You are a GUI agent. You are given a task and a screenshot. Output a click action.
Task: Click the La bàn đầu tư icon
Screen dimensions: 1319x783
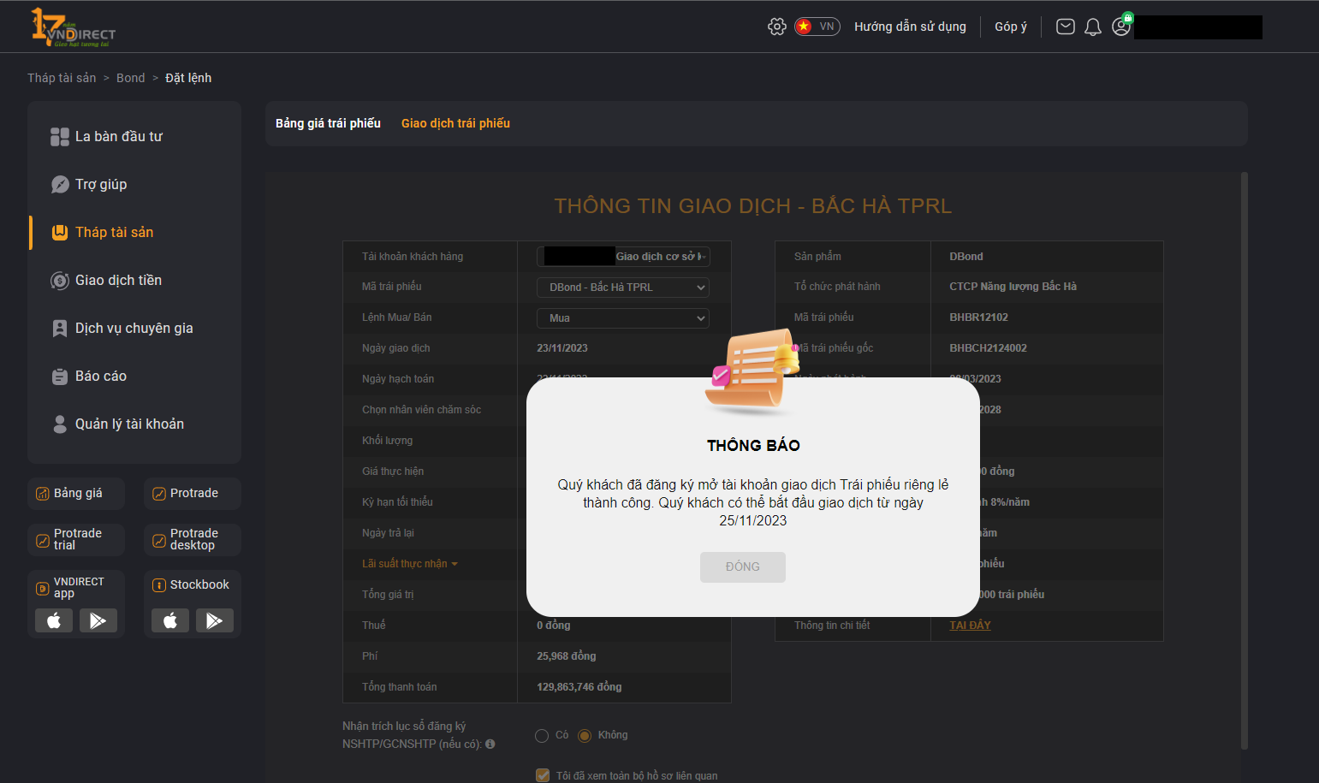tap(60, 137)
